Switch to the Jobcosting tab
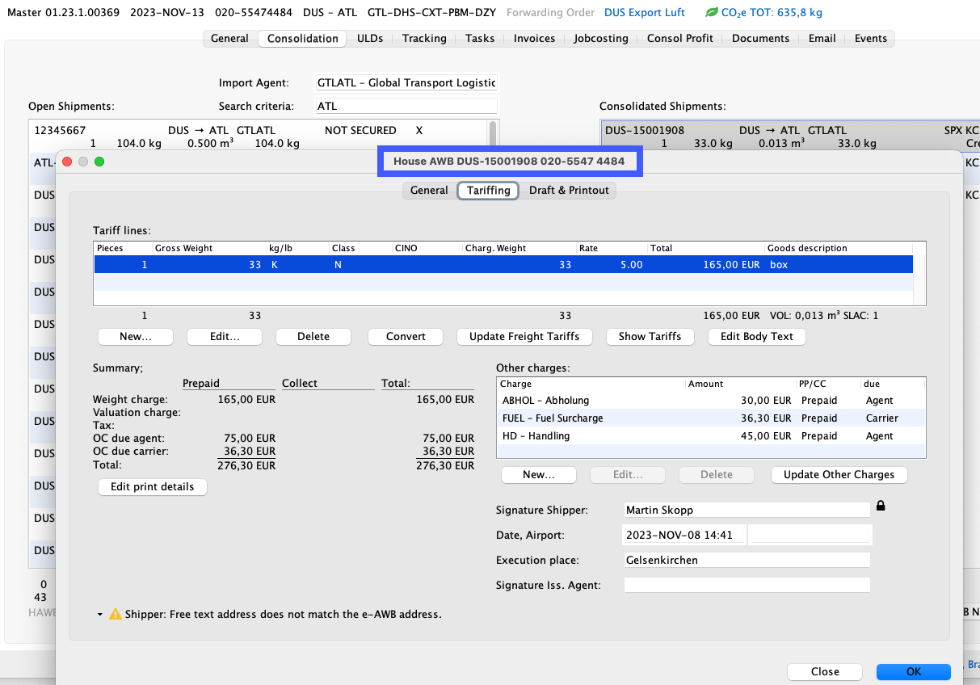The height and width of the screenshot is (685, 980). click(600, 38)
